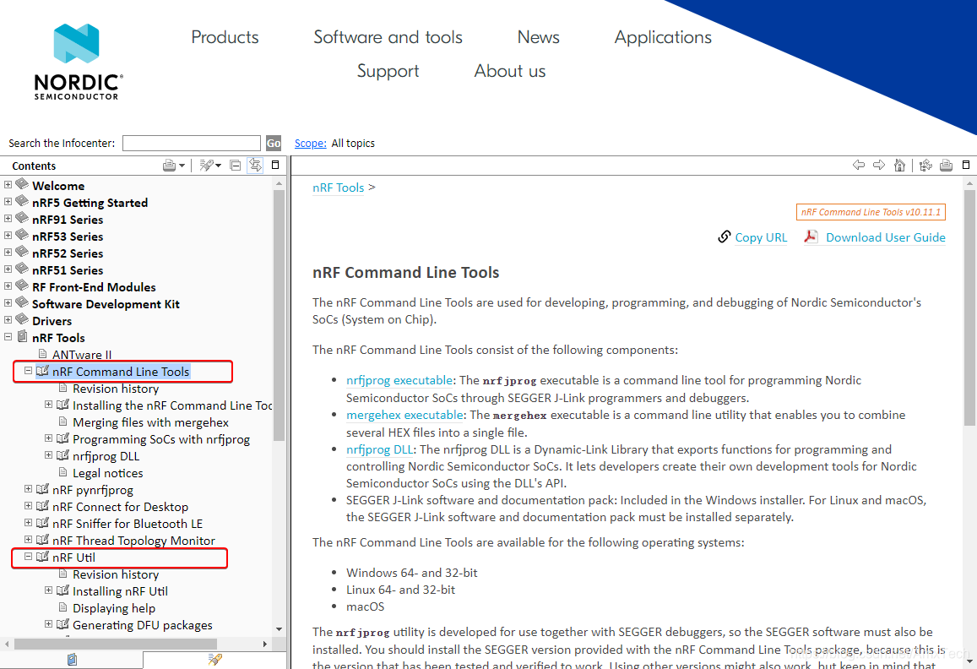The image size is (977, 669).
Task: Select the RF Front-End Modules topic
Action: pos(94,287)
